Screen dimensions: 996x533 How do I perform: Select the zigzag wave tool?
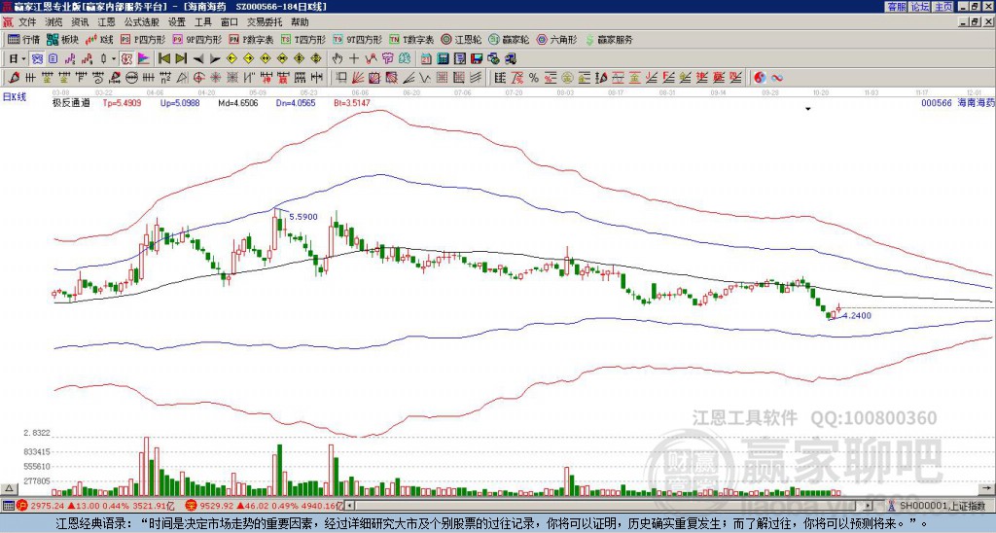(424, 78)
